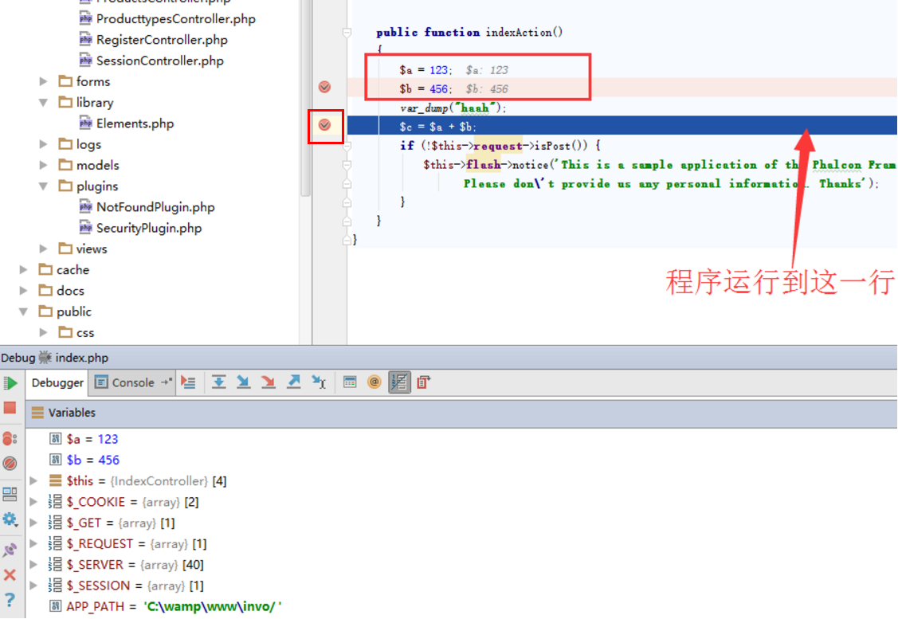
Task: Open the View Breakpoints double red dots icon
Action: coord(10,439)
